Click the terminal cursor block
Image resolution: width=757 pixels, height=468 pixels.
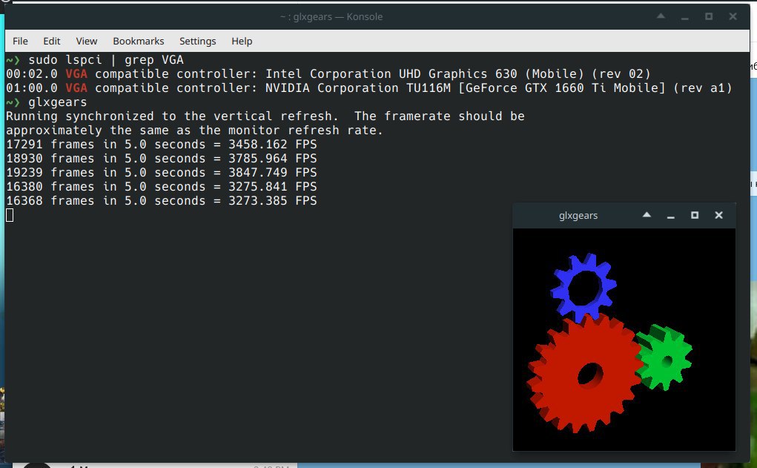(10, 215)
